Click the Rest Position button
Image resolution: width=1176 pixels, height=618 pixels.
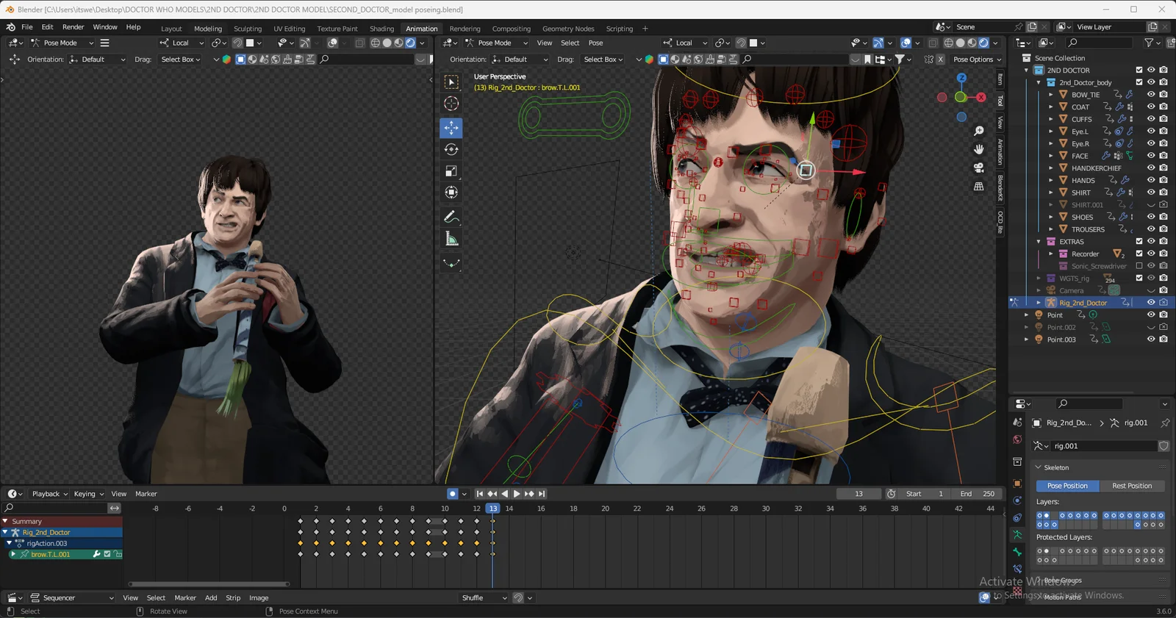click(1132, 486)
